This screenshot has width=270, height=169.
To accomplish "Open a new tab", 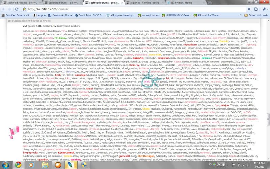I will [210, 3].
